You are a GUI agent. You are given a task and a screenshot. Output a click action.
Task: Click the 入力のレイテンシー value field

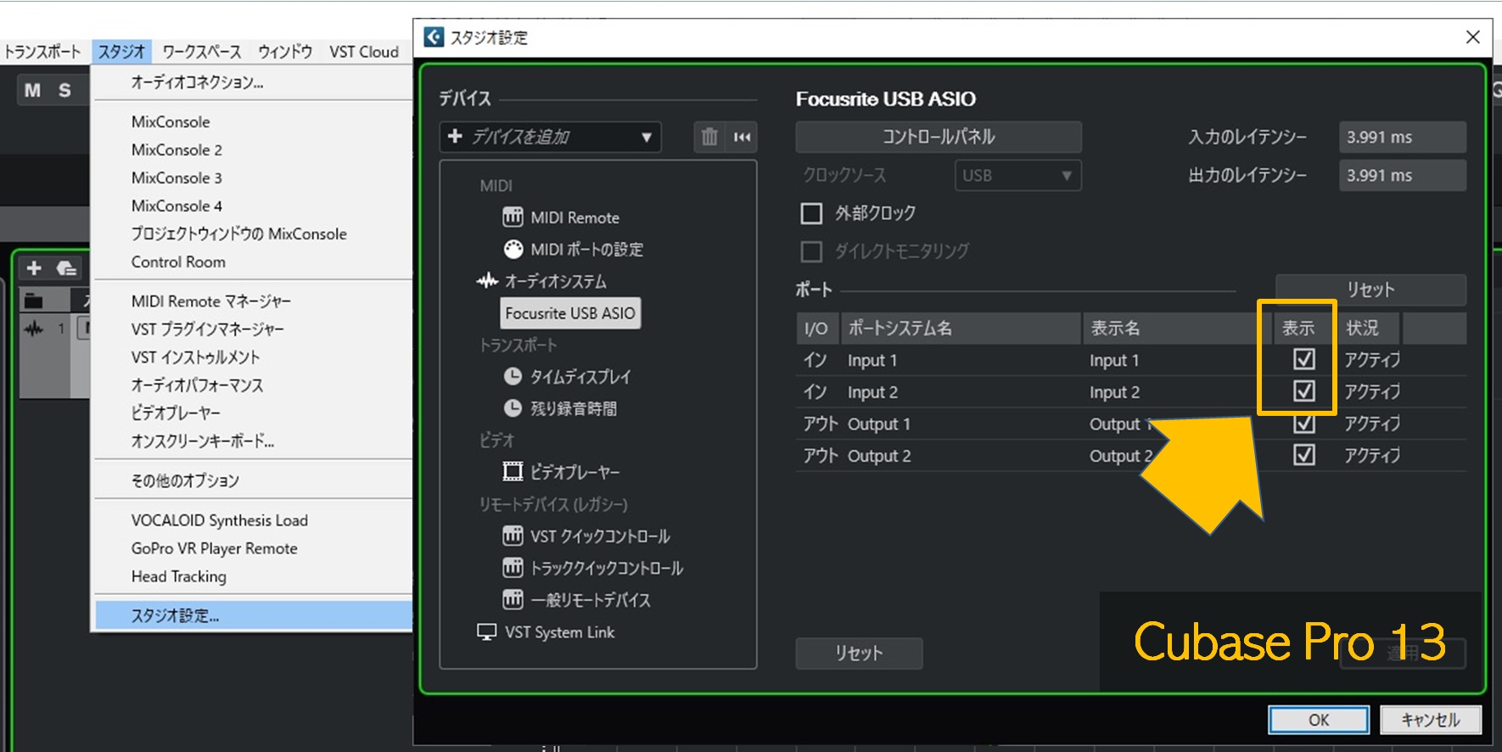(1402, 137)
